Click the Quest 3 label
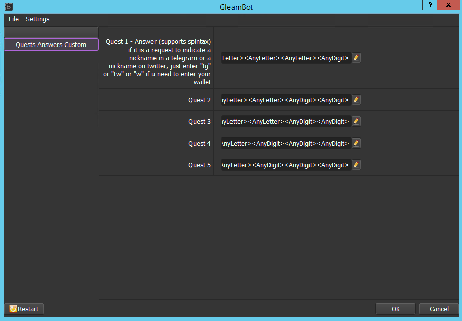The width and height of the screenshot is (462, 321). [x=200, y=122]
